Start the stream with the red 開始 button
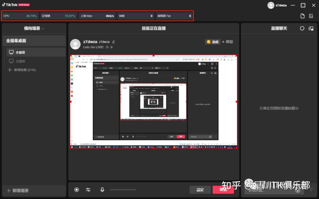The height and width of the screenshot is (199, 319). pyautogui.click(x=223, y=190)
